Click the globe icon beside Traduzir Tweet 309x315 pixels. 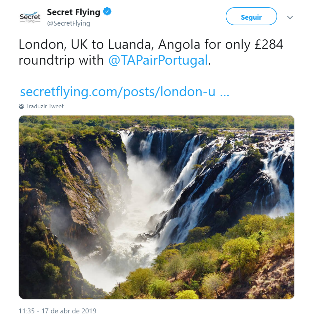click(x=22, y=106)
